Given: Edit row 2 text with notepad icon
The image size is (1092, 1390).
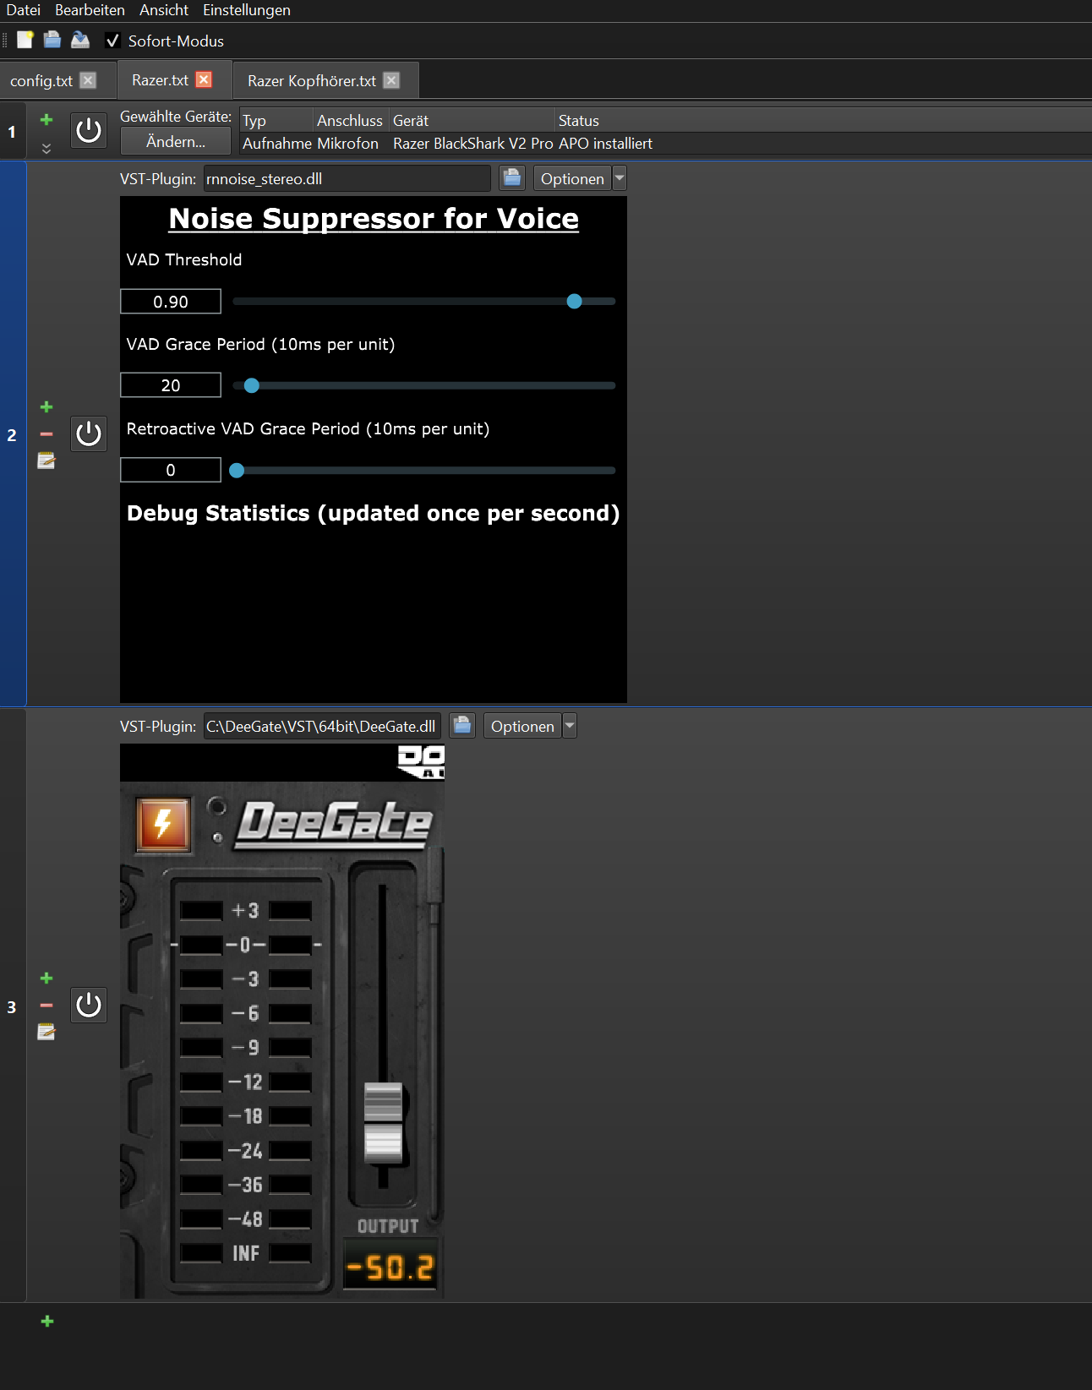Looking at the screenshot, I should point(46,461).
